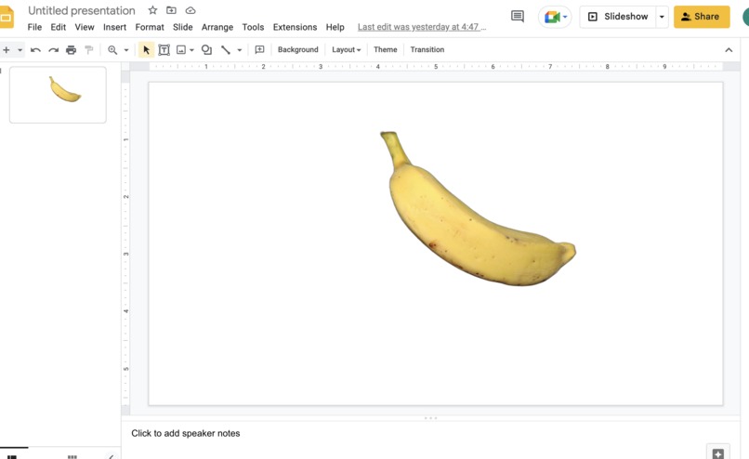This screenshot has width=749, height=459.
Task: Expand the new slide layout dropdown
Action: coord(20,49)
